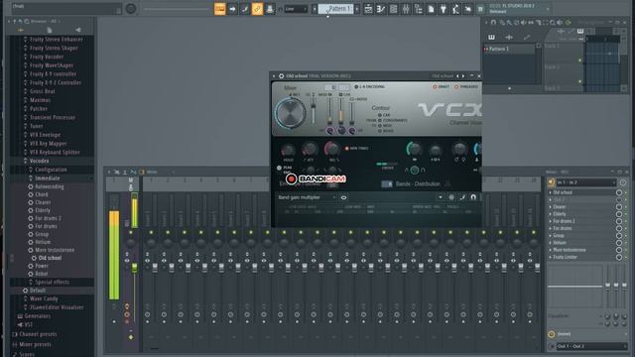The image size is (635, 357).
Task: Click the orange metronome-style icon in top toolbar
Action: [x=219, y=9]
